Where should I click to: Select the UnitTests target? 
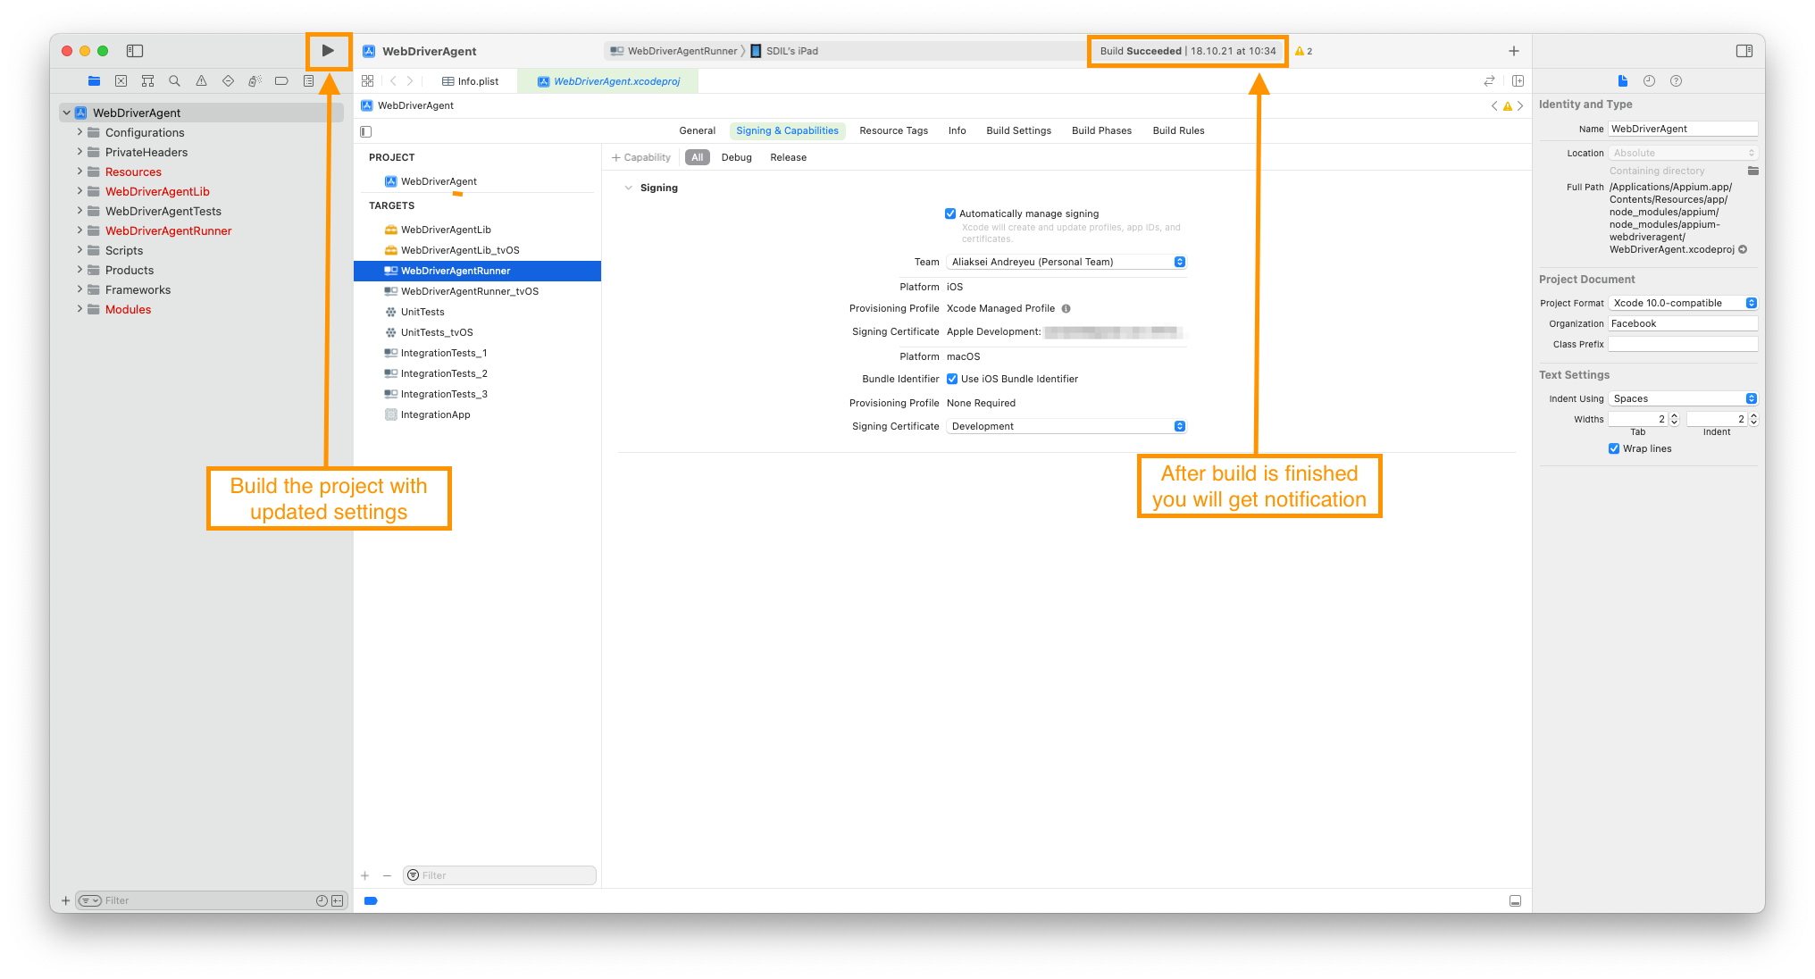[x=422, y=312]
